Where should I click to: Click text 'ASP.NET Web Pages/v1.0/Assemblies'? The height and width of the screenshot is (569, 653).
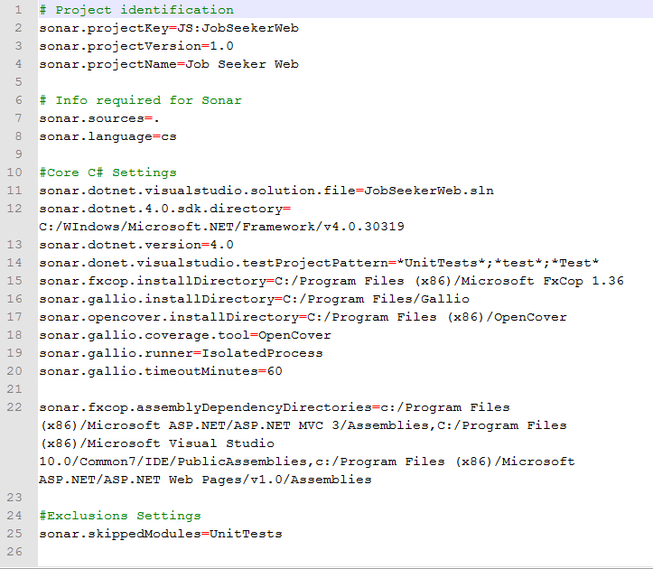(238, 480)
